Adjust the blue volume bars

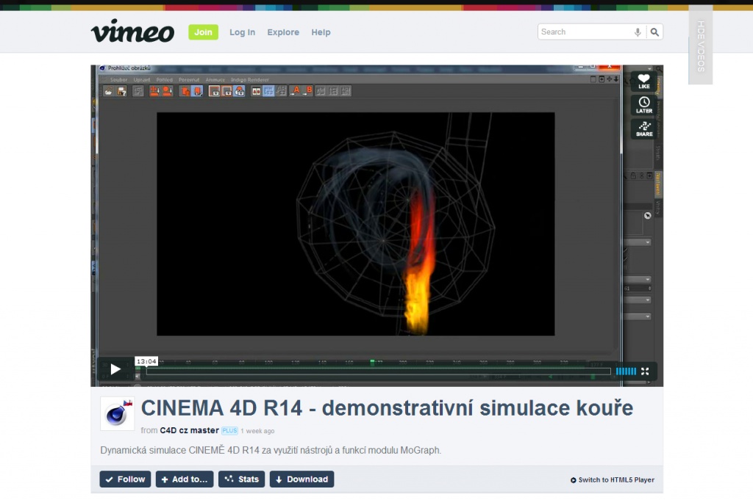[626, 371]
